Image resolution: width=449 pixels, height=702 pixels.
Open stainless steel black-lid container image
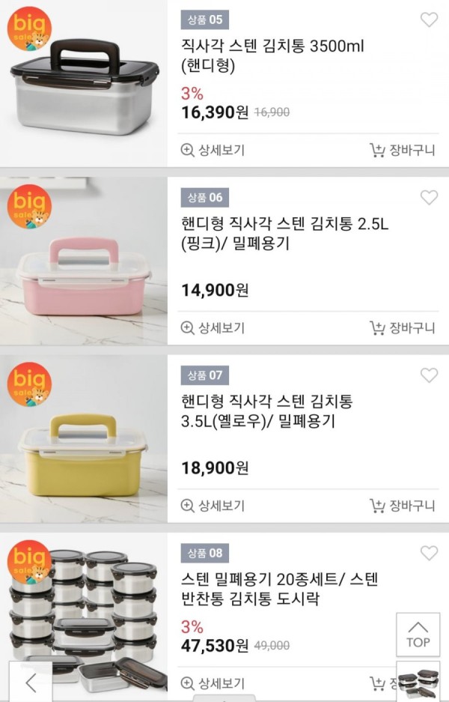click(84, 84)
